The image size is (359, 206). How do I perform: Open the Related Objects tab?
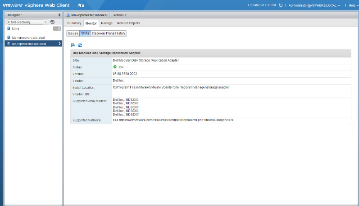point(128,23)
